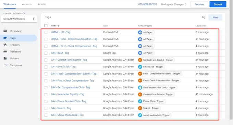This screenshot has height=125, width=233.
Task: Open GA4 - Final - Compensation - Submit - Tag
Action: coord(74,74)
